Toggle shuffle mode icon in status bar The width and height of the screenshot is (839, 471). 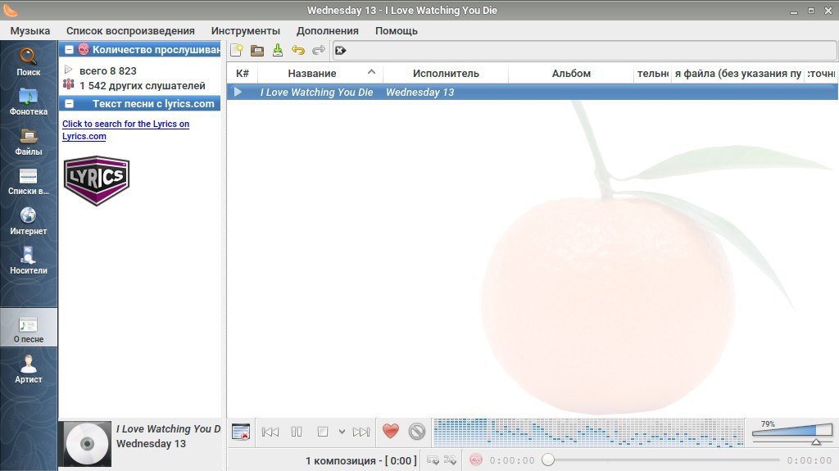[450, 460]
